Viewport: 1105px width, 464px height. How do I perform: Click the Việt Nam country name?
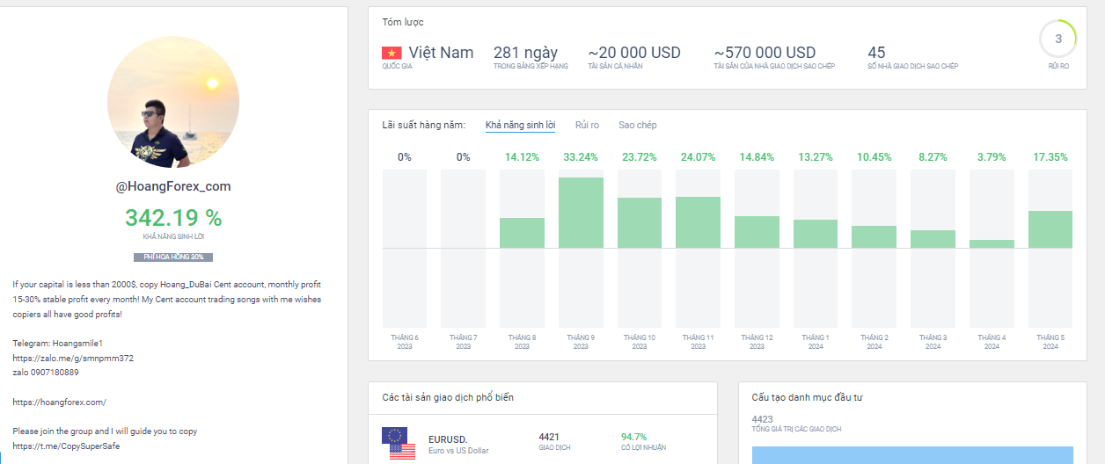441,53
